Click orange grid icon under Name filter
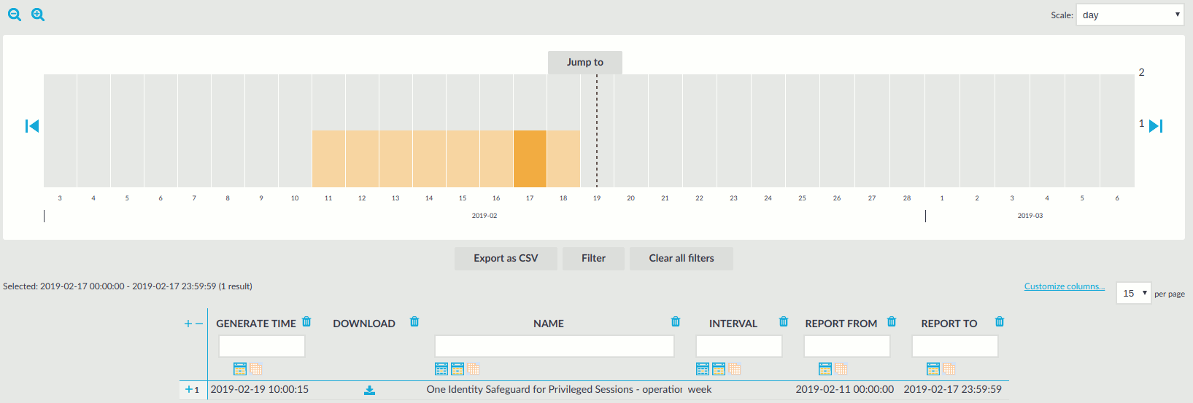The image size is (1193, 403). [474, 369]
